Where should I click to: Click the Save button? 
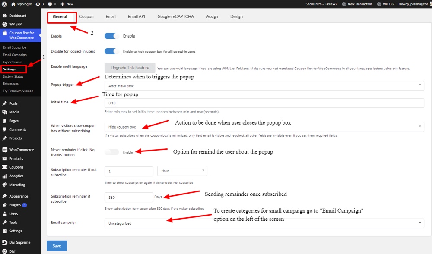[x=57, y=246]
